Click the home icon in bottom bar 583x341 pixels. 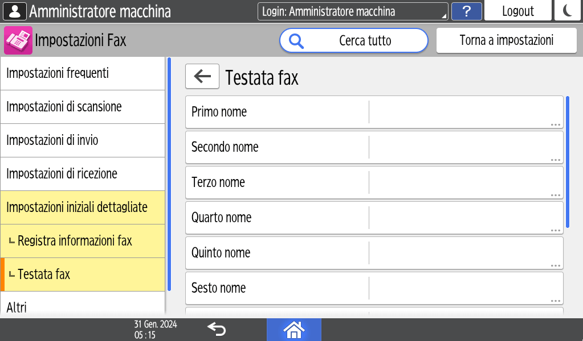pyautogui.click(x=293, y=330)
